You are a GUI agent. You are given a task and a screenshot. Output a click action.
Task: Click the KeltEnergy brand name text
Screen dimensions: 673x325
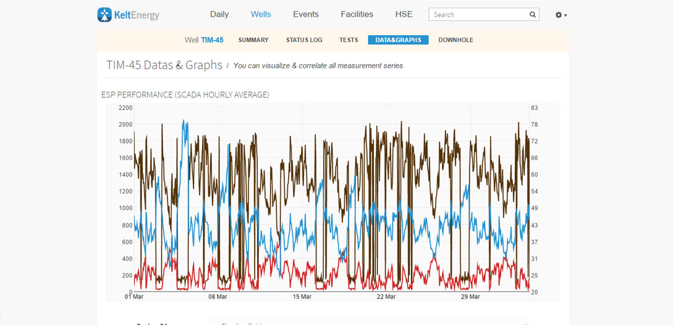137,16
